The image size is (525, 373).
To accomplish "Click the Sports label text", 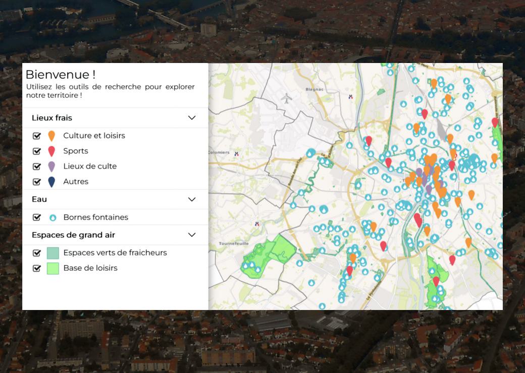I will (x=76, y=151).
